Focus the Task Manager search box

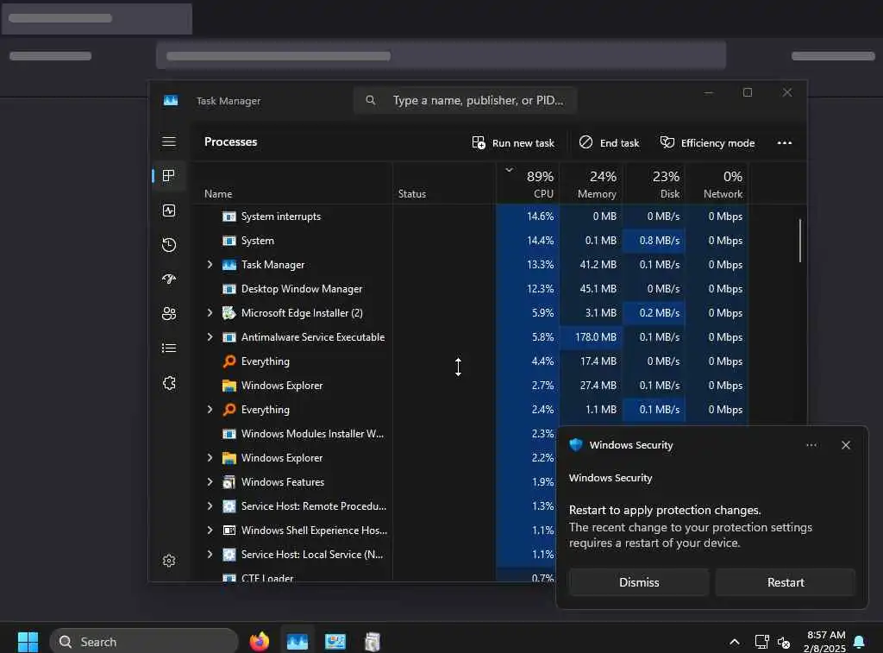465,100
